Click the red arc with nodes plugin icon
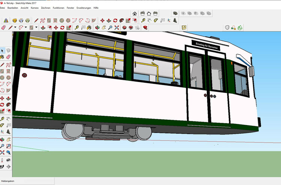 pyautogui.click(x=233, y=28)
